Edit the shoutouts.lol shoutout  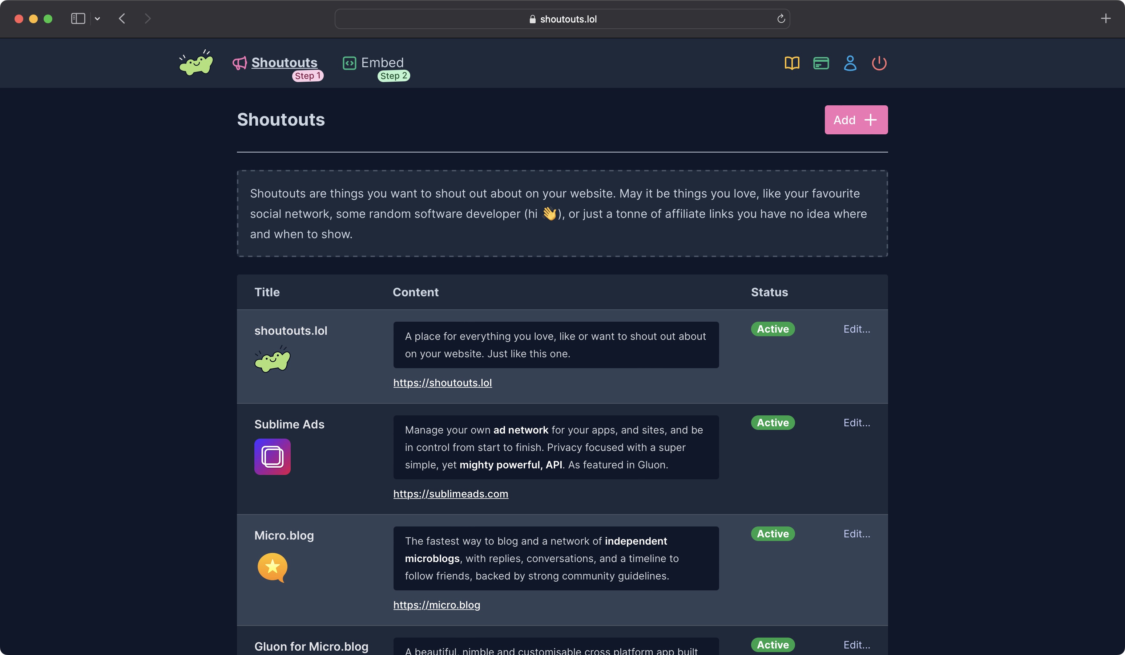(857, 329)
